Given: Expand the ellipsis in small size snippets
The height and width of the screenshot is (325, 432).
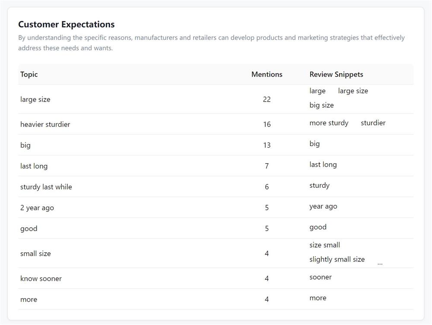Looking at the screenshot, I should click(x=380, y=264).
